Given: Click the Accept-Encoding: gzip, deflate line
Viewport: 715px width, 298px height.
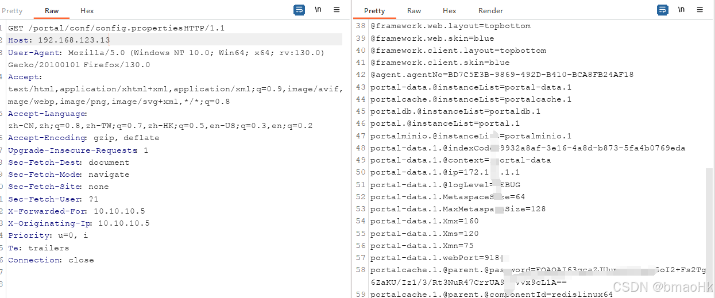Looking at the screenshot, I should point(83,138).
